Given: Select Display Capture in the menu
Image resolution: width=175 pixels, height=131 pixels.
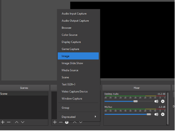Looking at the screenshot, I should coord(78,42).
